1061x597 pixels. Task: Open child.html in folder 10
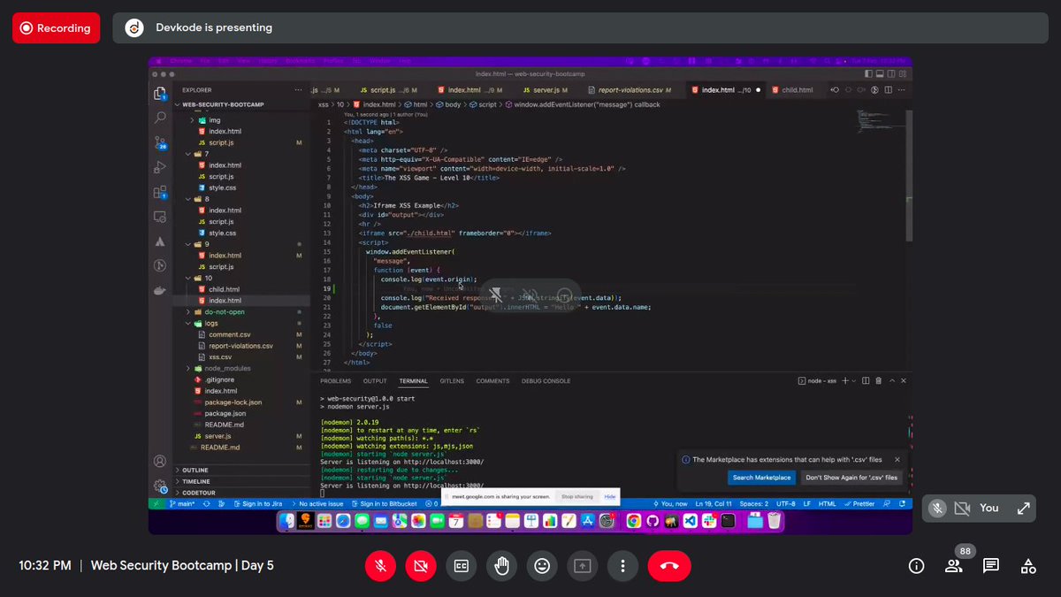[224, 289]
